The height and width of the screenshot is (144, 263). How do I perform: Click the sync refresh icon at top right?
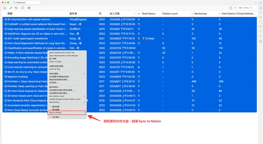click(261, 2)
